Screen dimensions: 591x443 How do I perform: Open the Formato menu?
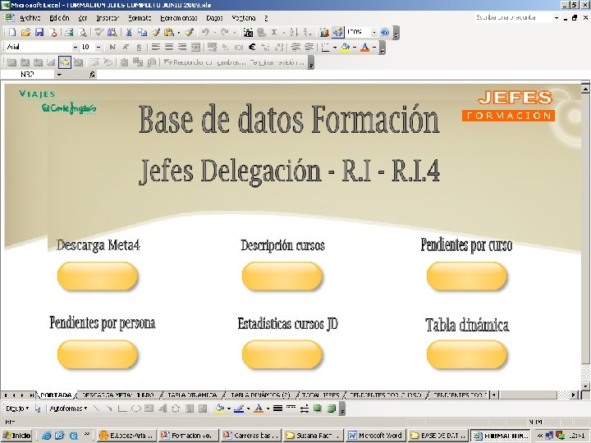tap(140, 18)
